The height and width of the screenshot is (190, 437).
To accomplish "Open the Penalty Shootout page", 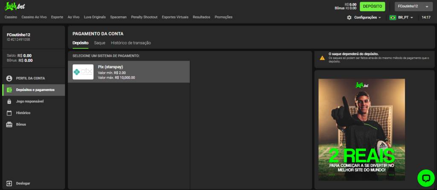I will tap(144, 17).
